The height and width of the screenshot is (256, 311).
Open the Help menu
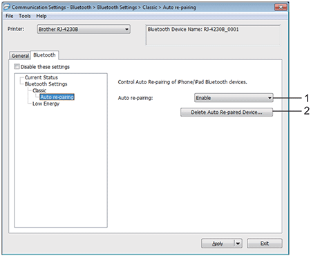[x=41, y=16]
